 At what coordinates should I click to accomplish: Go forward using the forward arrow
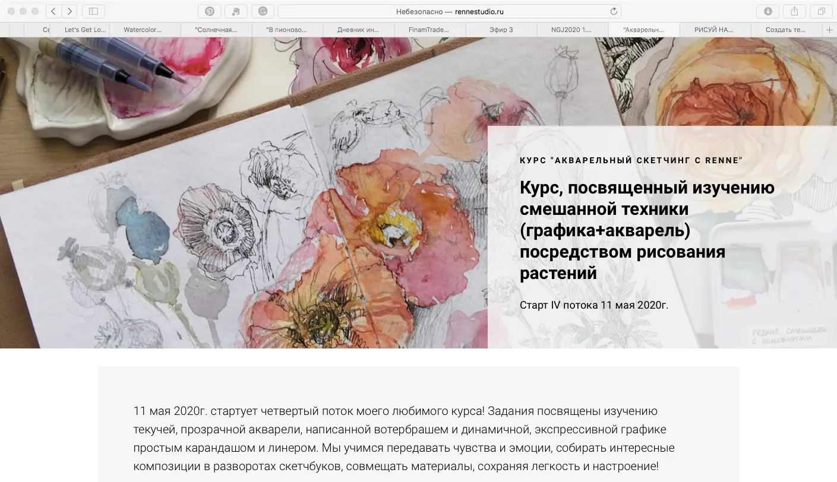tap(70, 11)
